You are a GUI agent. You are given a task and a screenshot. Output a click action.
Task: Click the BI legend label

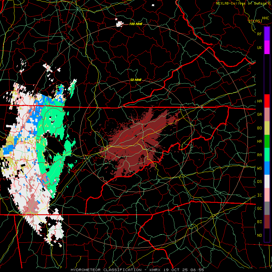259,222
